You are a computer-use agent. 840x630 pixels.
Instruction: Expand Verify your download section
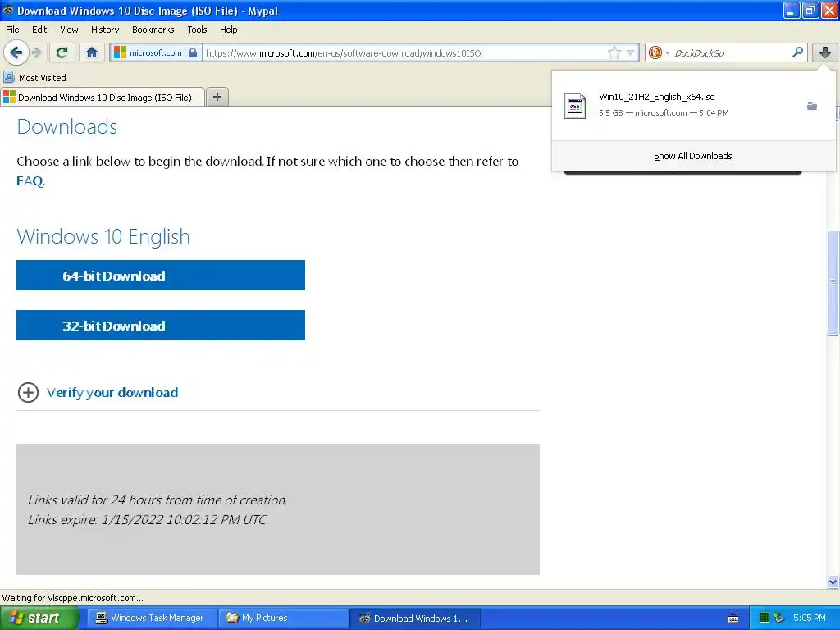(x=28, y=393)
